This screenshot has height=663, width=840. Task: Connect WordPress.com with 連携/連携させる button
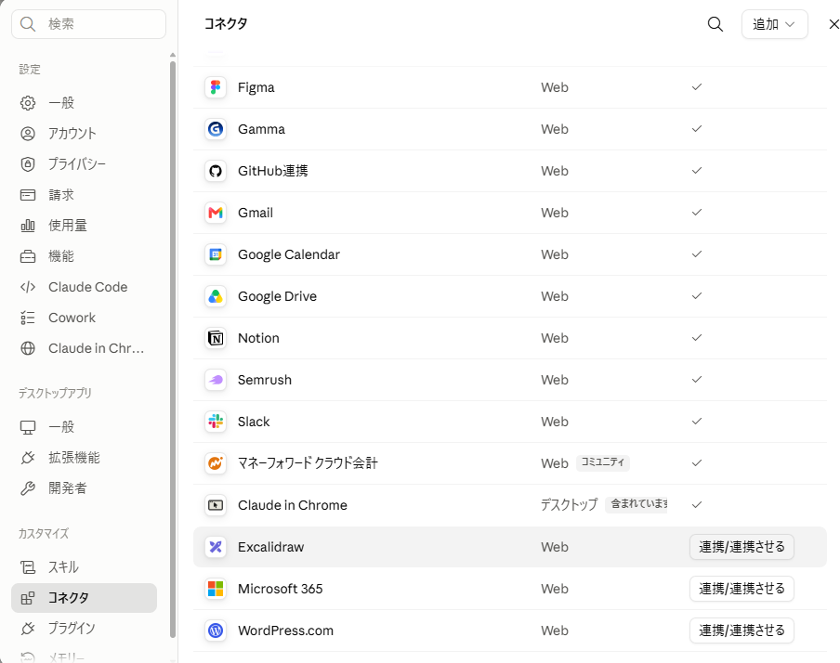click(x=742, y=630)
